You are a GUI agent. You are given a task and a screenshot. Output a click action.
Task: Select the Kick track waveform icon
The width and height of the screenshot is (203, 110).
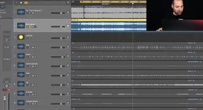click(21, 47)
